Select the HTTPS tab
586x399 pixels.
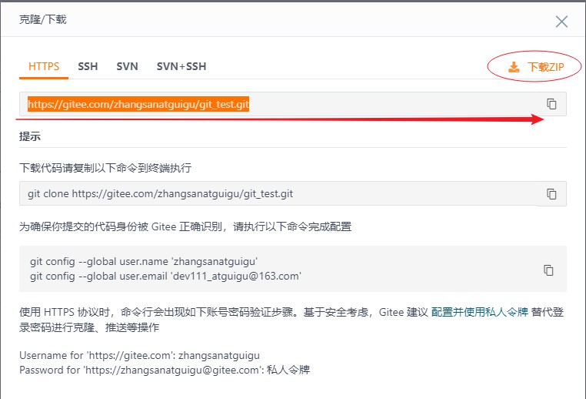44,66
